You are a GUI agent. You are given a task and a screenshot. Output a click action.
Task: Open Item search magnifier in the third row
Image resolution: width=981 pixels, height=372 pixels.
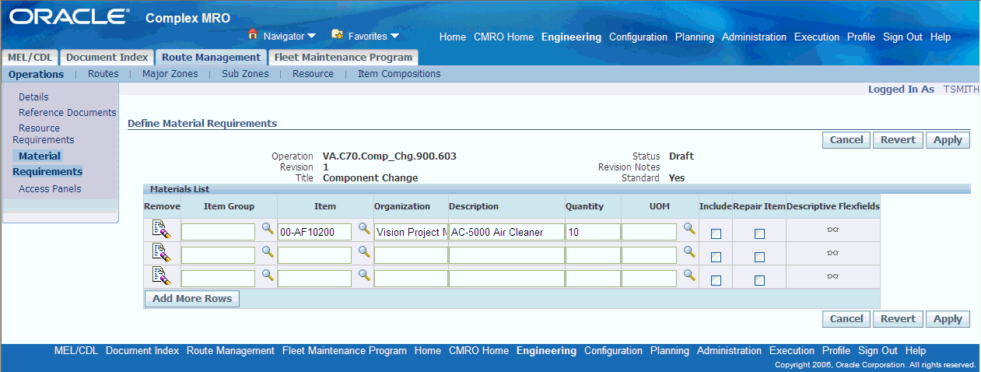[x=363, y=275]
